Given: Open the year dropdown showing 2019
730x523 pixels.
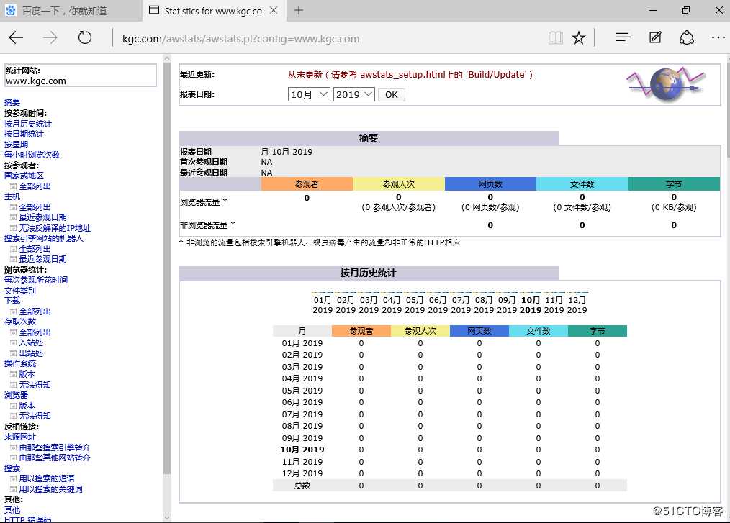Looking at the screenshot, I should tap(353, 94).
